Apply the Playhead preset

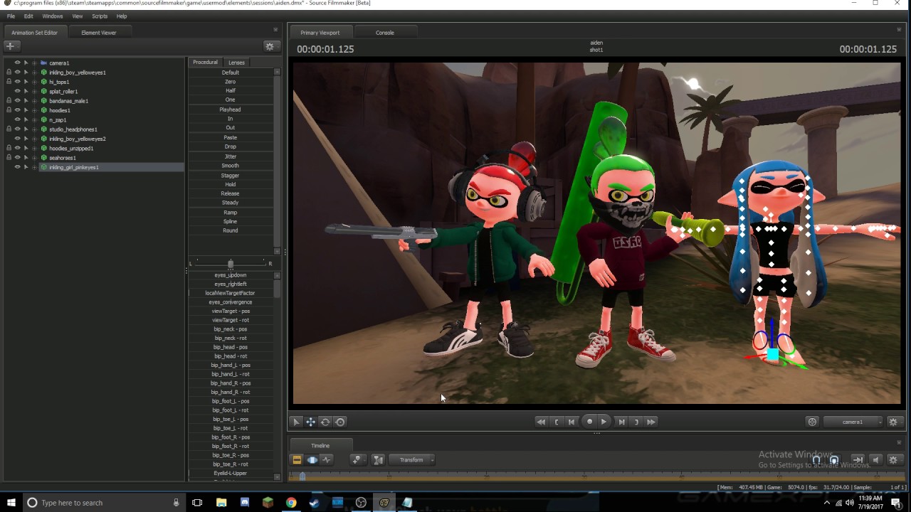coord(231,110)
